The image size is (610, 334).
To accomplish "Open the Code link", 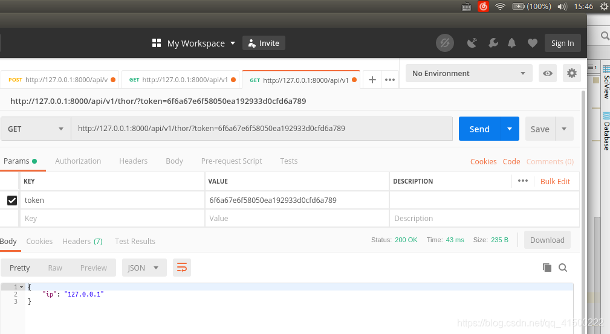I will (511, 161).
